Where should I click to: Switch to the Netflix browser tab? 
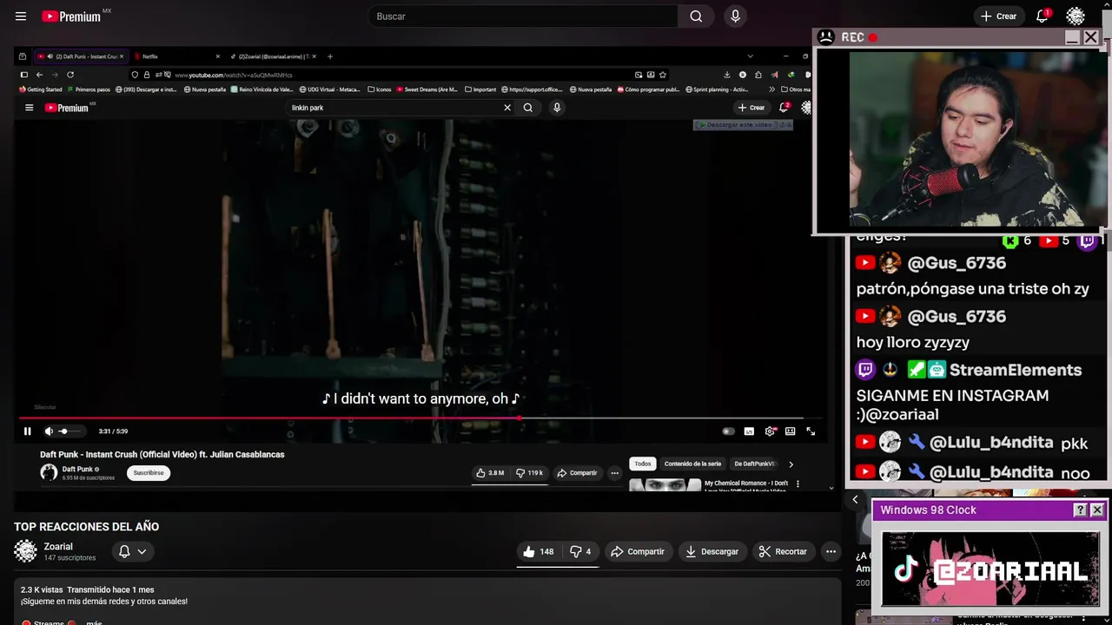coord(177,56)
